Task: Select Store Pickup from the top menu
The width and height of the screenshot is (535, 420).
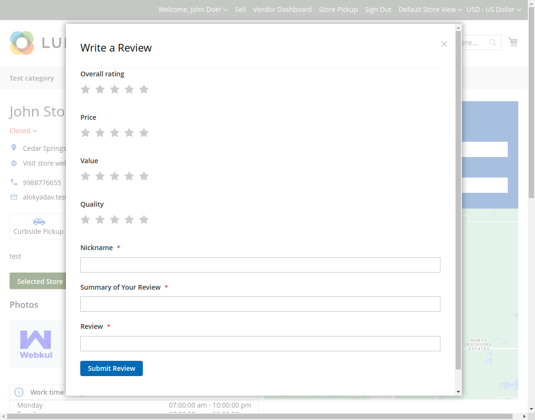Action: (x=338, y=9)
